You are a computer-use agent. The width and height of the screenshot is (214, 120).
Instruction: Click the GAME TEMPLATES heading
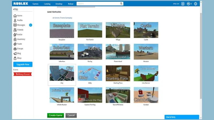click(x=54, y=12)
